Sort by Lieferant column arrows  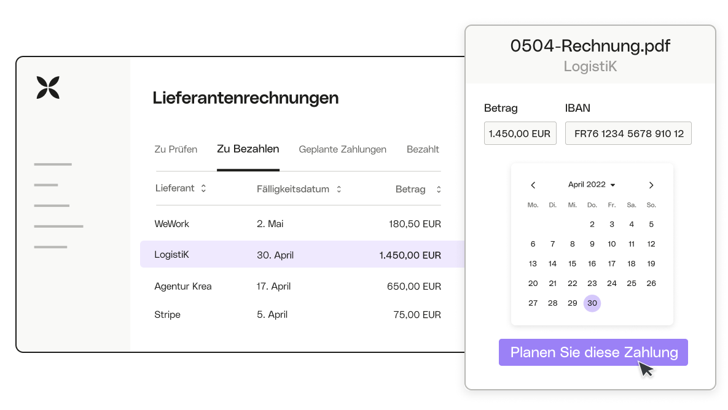(203, 189)
